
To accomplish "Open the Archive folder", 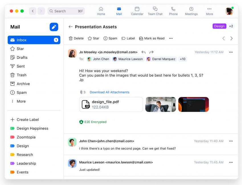I will [34, 84].
